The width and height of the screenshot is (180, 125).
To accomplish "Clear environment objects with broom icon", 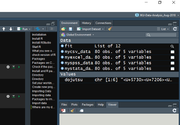I will (x=110, y=29).
